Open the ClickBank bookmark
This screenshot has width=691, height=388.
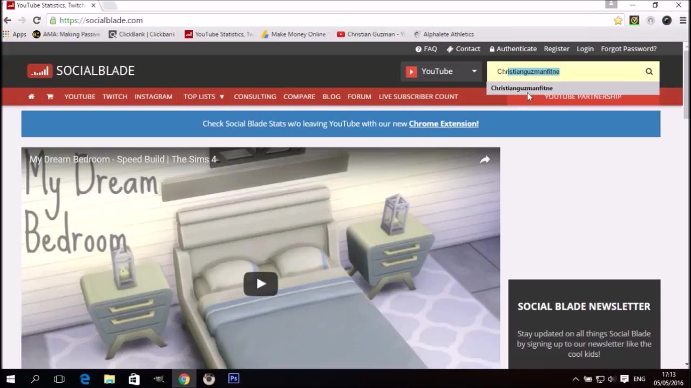pyautogui.click(x=142, y=34)
